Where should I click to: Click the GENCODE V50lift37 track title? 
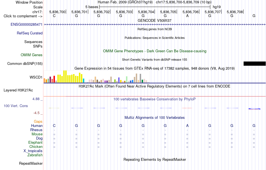click(155, 20)
